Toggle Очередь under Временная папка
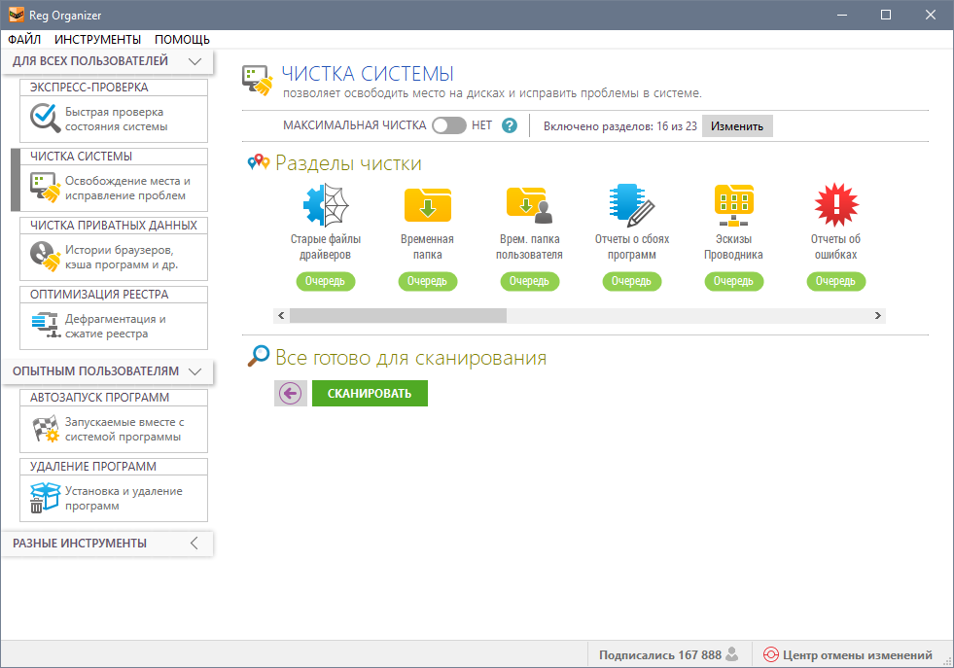Screen dimensions: 954x668 coord(428,281)
